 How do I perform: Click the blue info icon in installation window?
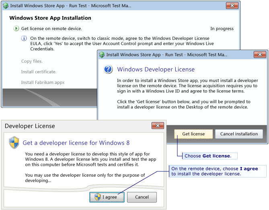click(24, 38)
